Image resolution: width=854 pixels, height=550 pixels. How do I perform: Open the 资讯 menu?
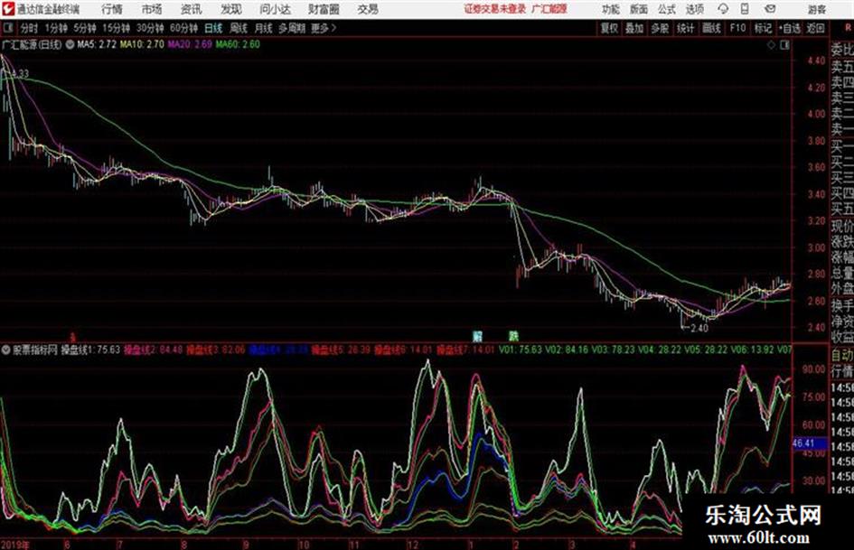point(192,9)
